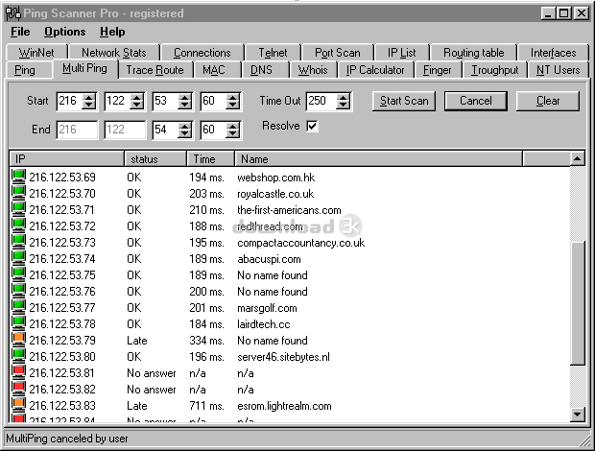Select the status icon of 216.122.53.71
Image resolution: width=595 pixels, height=451 pixels.
pyautogui.click(x=18, y=209)
